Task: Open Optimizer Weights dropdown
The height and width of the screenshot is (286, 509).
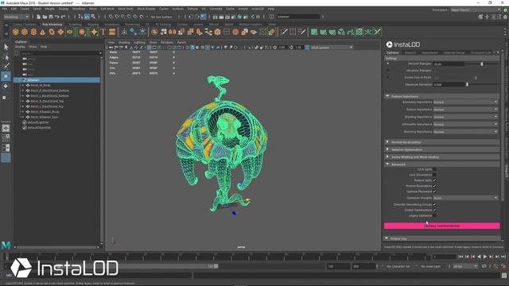Action: [465, 198]
